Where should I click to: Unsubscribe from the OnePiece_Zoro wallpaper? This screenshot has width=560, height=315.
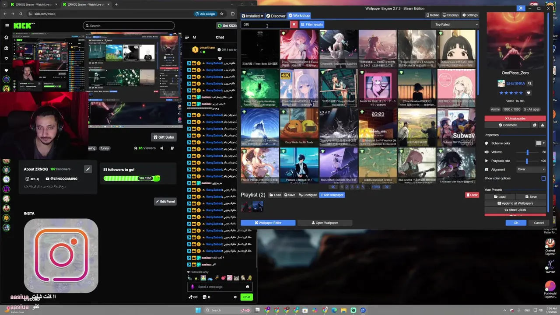coord(515,119)
